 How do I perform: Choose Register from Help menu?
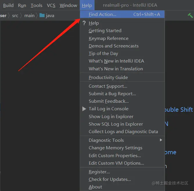(122, 172)
